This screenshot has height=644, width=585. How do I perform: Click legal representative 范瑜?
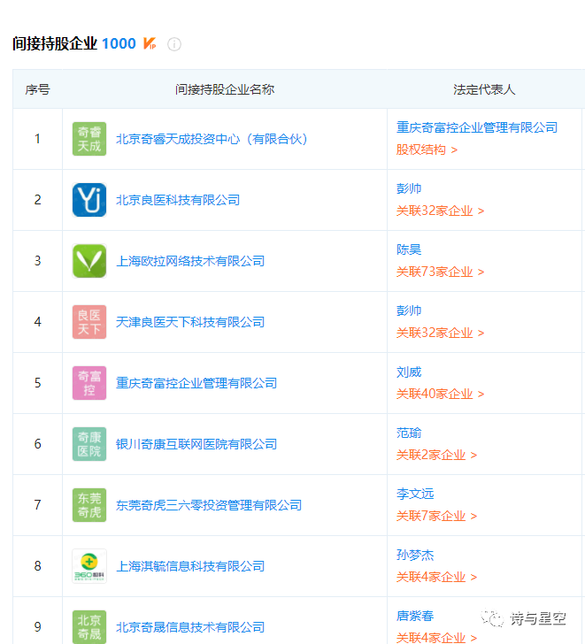[409, 433]
